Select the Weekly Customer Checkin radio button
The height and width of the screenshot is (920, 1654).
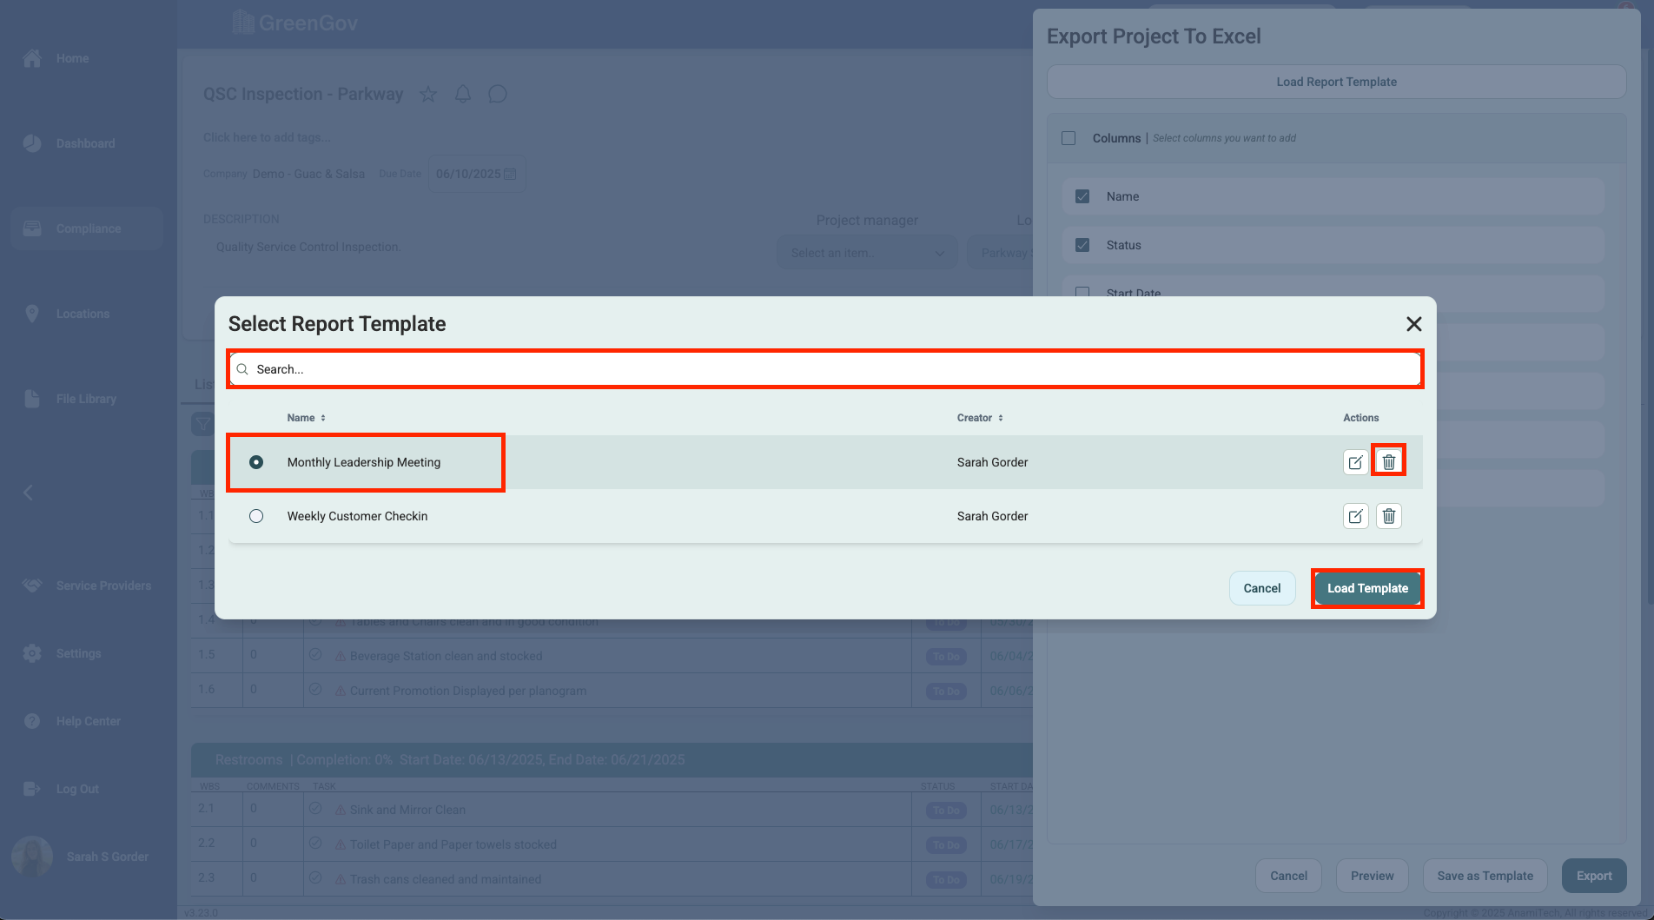pyautogui.click(x=256, y=516)
